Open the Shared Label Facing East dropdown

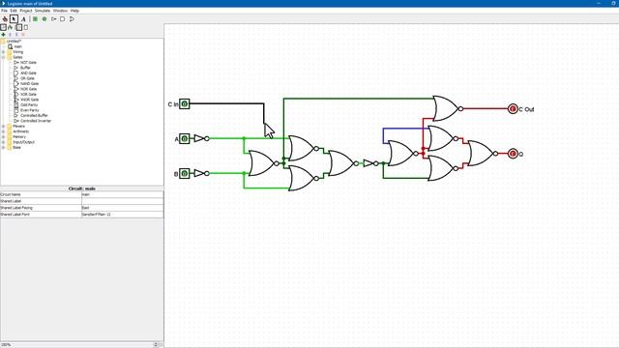coord(122,208)
